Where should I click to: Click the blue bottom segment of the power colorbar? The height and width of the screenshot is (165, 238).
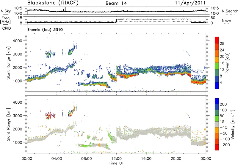pos(217,85)
